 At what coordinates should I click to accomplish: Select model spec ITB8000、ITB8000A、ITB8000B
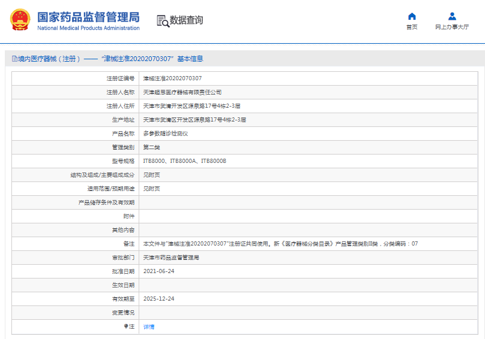[185, 161]
